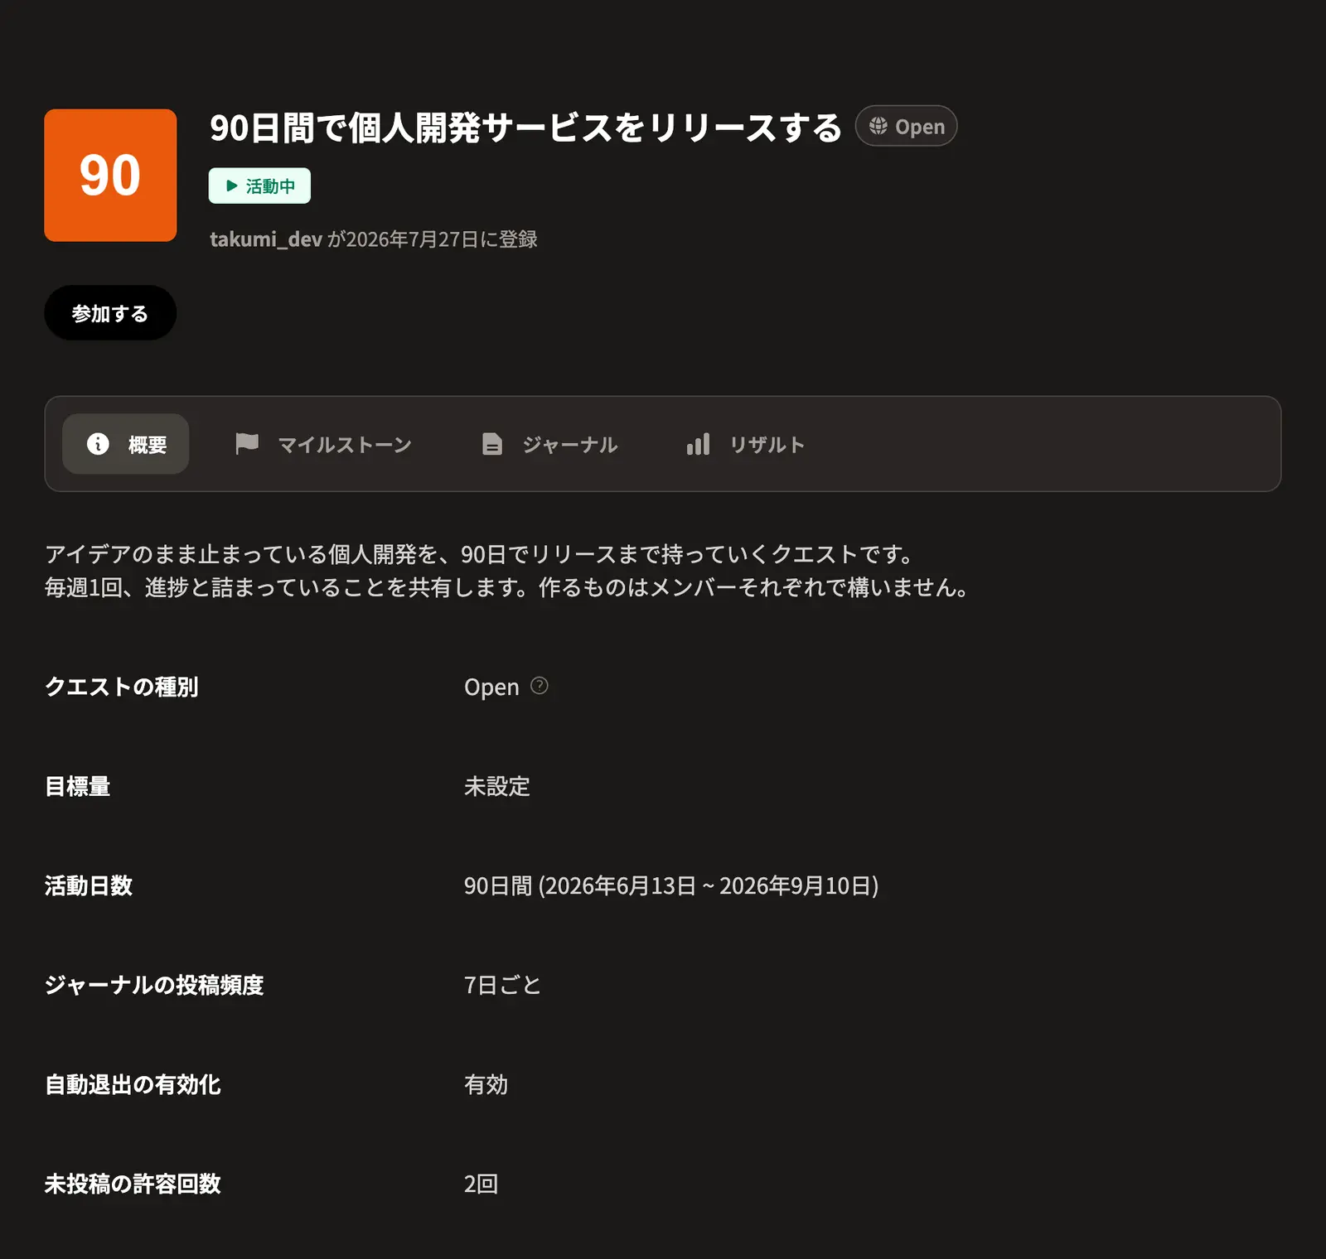The width and height of the screenshot is (1326, 1259).
Task: Open the ジャーナル tab
Action: click(x=549, y=444)
